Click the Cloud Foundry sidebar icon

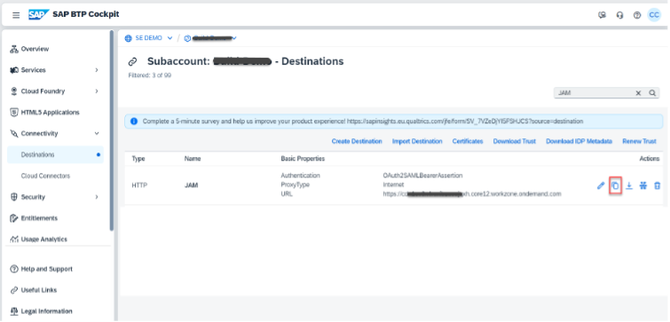point(13,91)
